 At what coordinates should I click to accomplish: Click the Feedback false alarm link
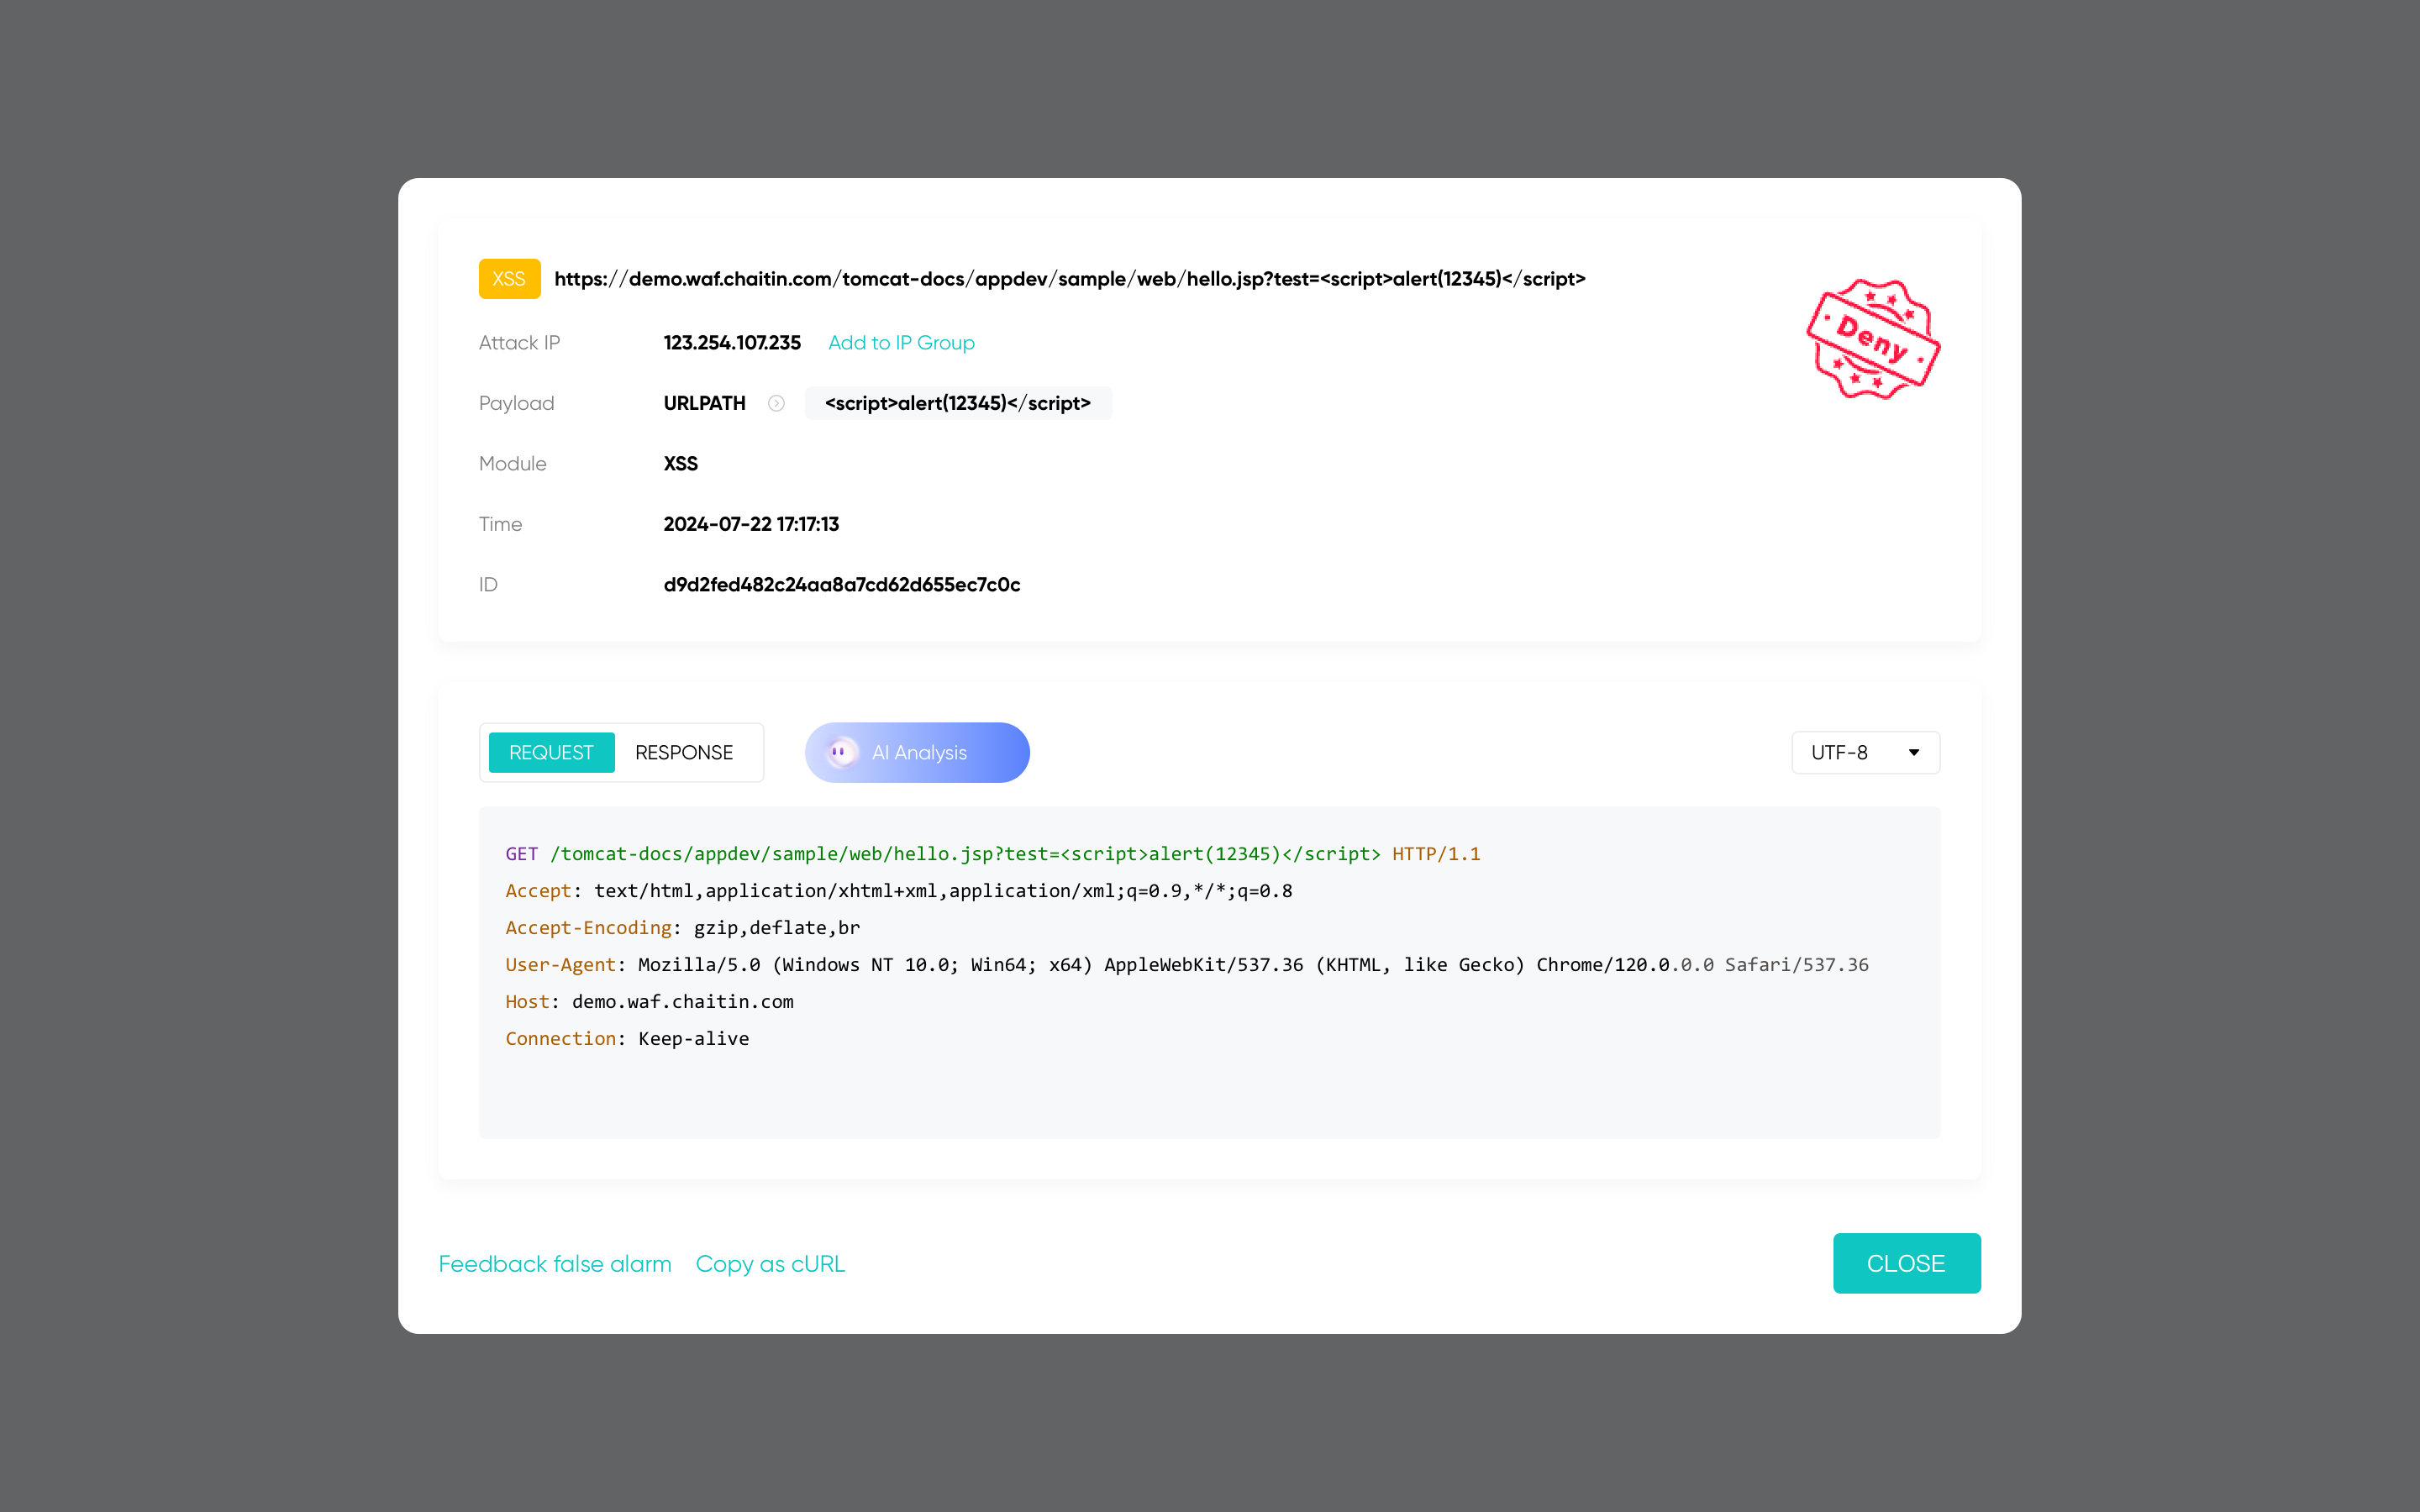pos(555,1263)
